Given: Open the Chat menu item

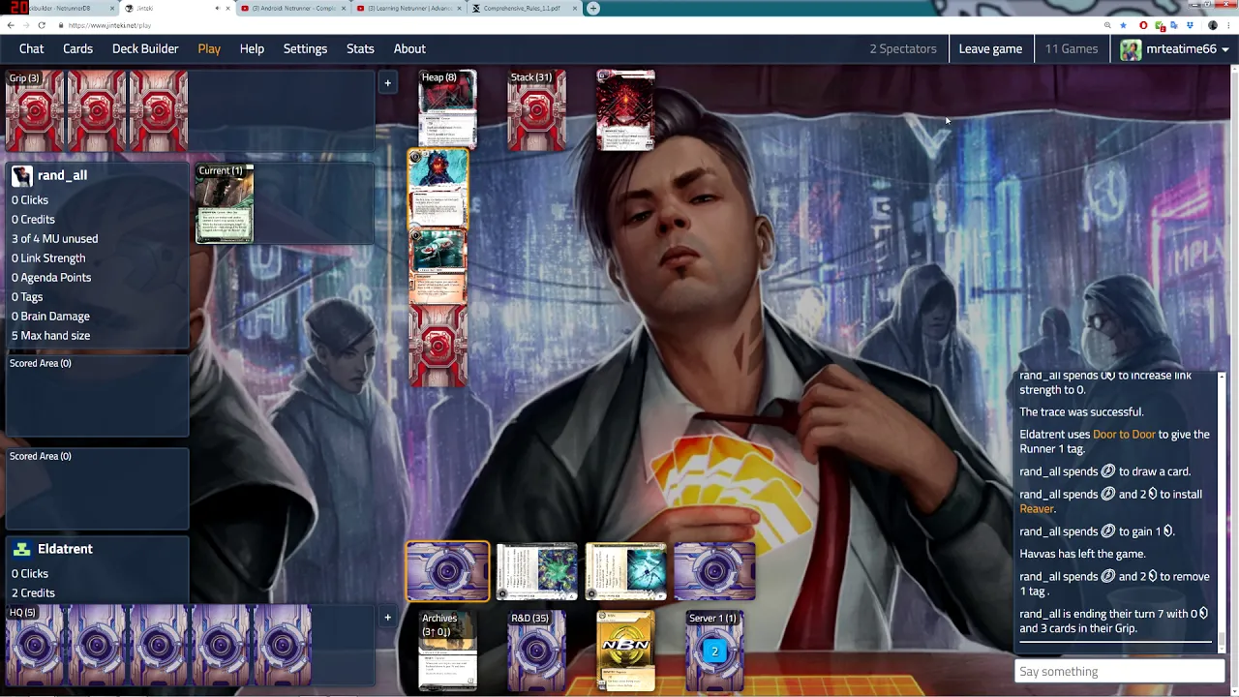Looking at the screenshot, I should point(31,48).
